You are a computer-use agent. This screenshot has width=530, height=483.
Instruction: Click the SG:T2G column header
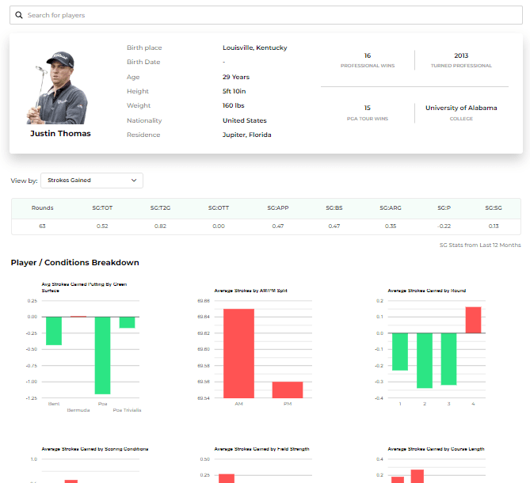pos(160,207)
